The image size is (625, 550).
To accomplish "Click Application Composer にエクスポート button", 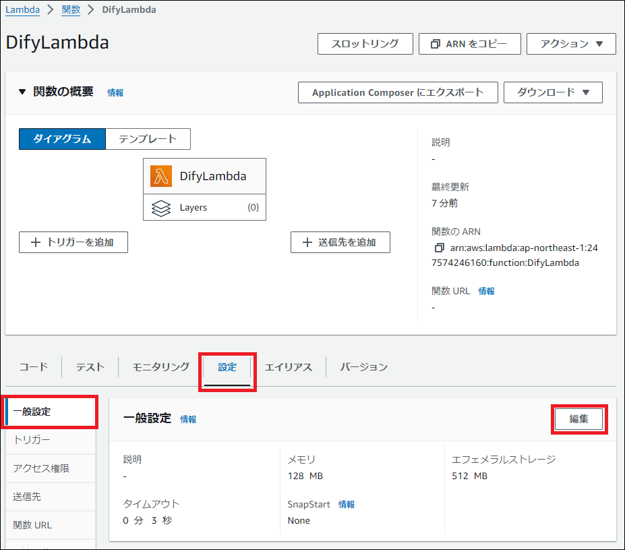I will pyautogui.click(x=398, y=92).
